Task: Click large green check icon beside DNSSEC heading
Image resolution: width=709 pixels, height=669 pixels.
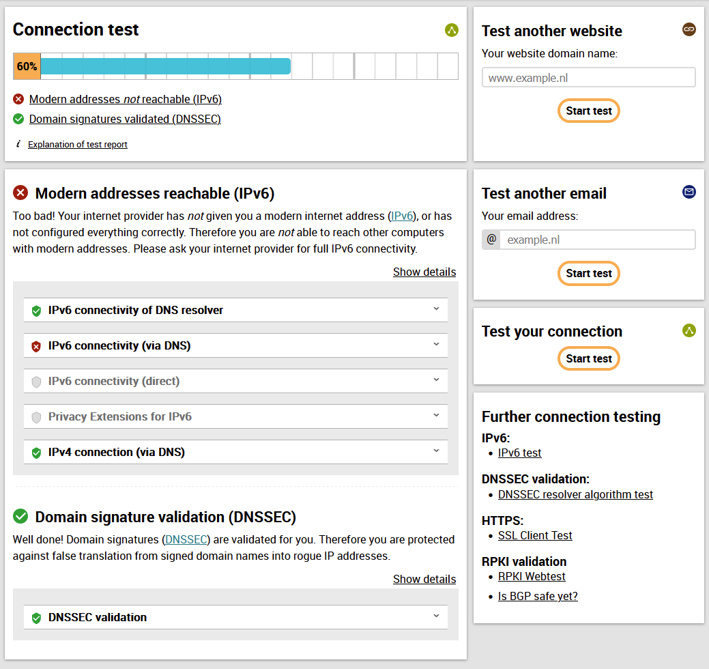Action: click(x=20, y=516)
